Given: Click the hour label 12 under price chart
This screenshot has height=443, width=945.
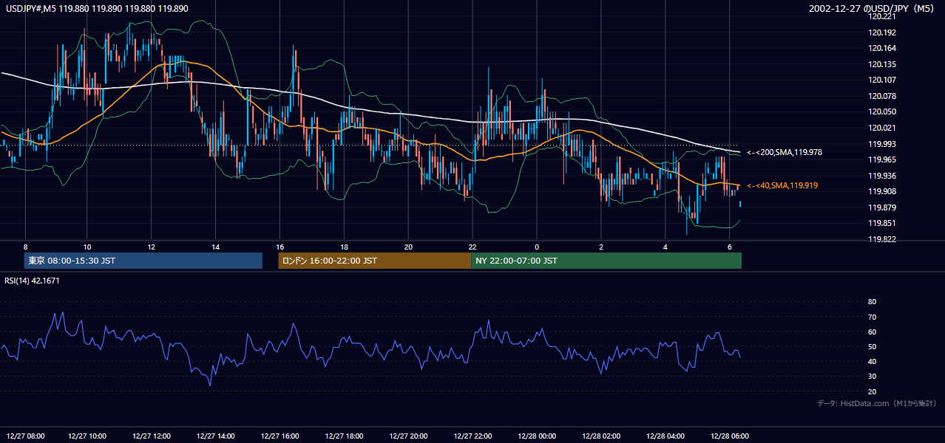Looking at the screenshot, I should (x=152, y=247).
